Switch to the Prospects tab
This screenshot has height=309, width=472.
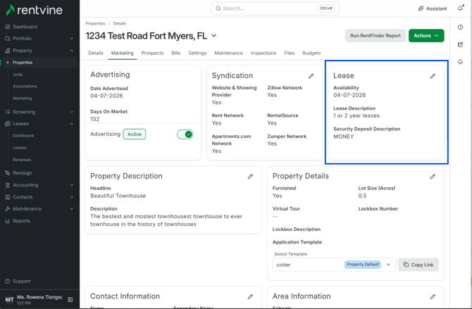click(152, 53)
